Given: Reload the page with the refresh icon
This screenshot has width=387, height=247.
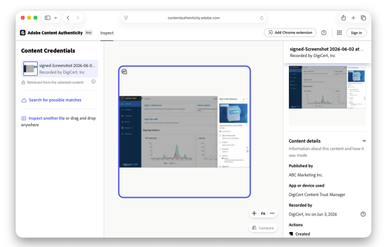Looking at the screenshot, I should pos(262,18).
